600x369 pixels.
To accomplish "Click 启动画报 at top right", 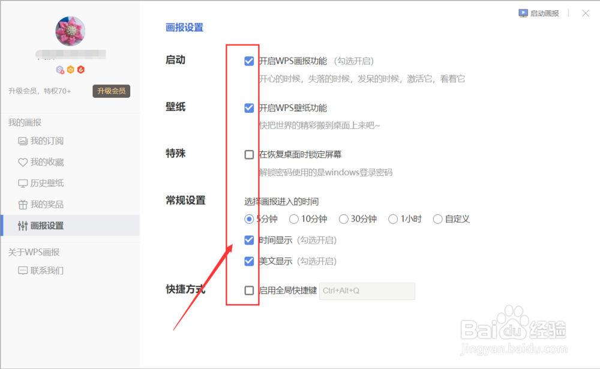I will click(x=539, y=13).
